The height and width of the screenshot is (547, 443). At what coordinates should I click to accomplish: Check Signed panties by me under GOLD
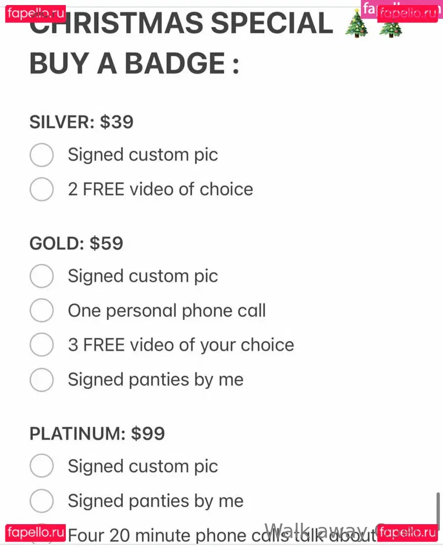(42, 380)
